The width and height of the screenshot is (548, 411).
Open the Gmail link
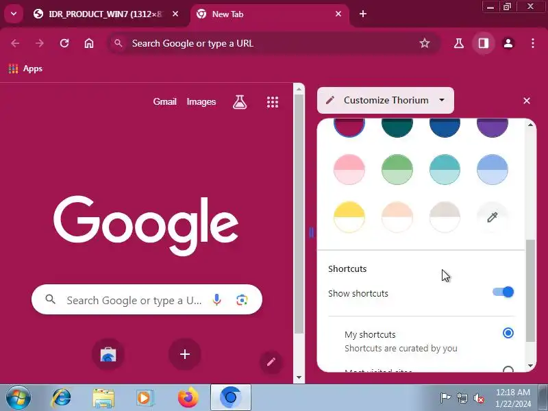click(x=164, y=101)
